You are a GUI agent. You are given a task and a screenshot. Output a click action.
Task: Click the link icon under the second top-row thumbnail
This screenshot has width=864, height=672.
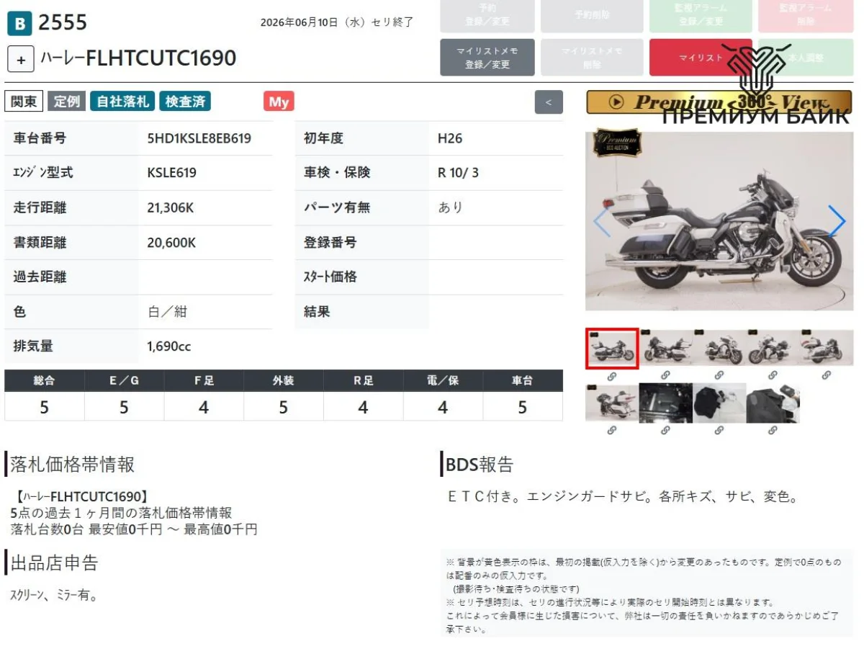(x=665, y=376)
